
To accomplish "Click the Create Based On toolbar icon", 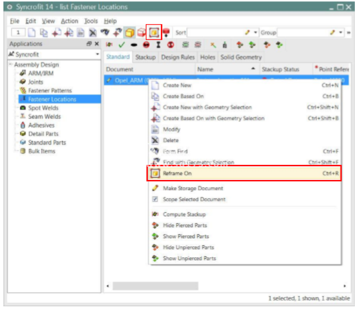I will point(43,33).
